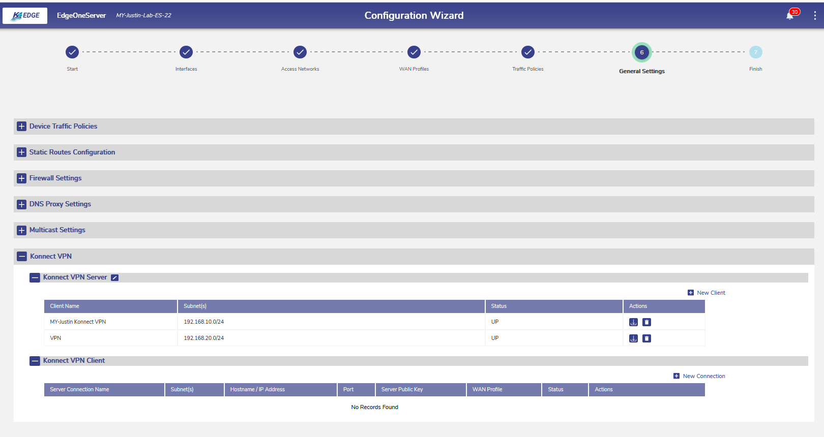This screenshot has height=437, width=824.
Task: Download config for the VPN client row
Action: [633, 338]
